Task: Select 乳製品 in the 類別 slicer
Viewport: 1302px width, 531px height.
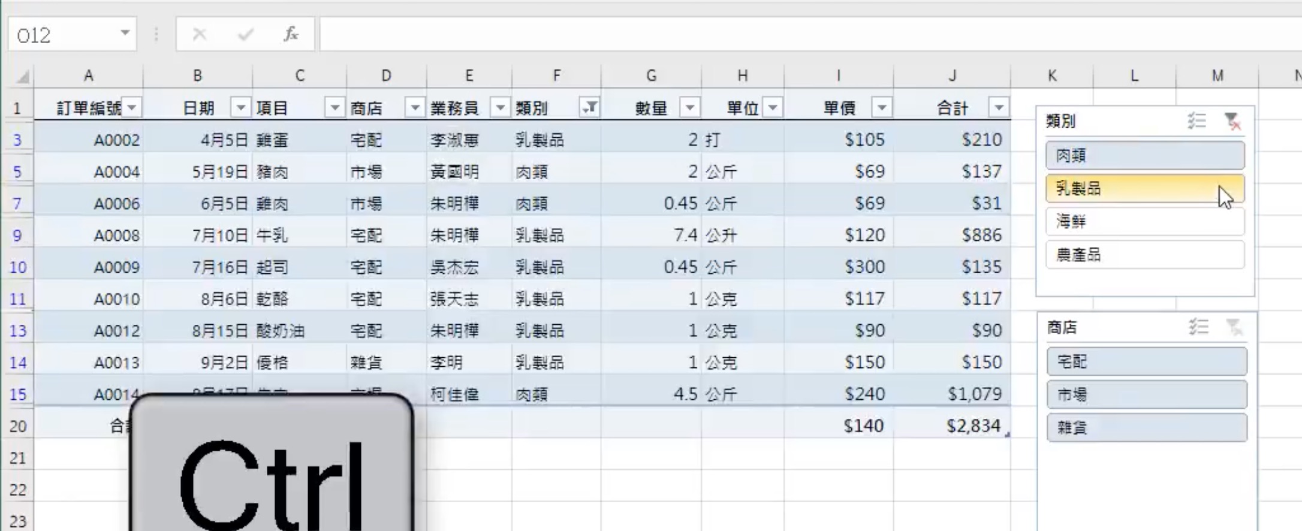Action: click(x=1145, y=188)
